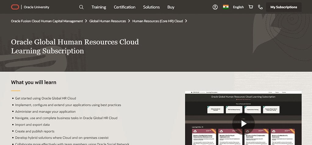Open the Certification menu
Image resolution: width=312 pixels, height=145 pixels.
[x=124, y=7]
